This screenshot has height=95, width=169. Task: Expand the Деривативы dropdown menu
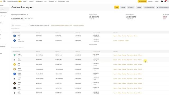pos(39,1)
